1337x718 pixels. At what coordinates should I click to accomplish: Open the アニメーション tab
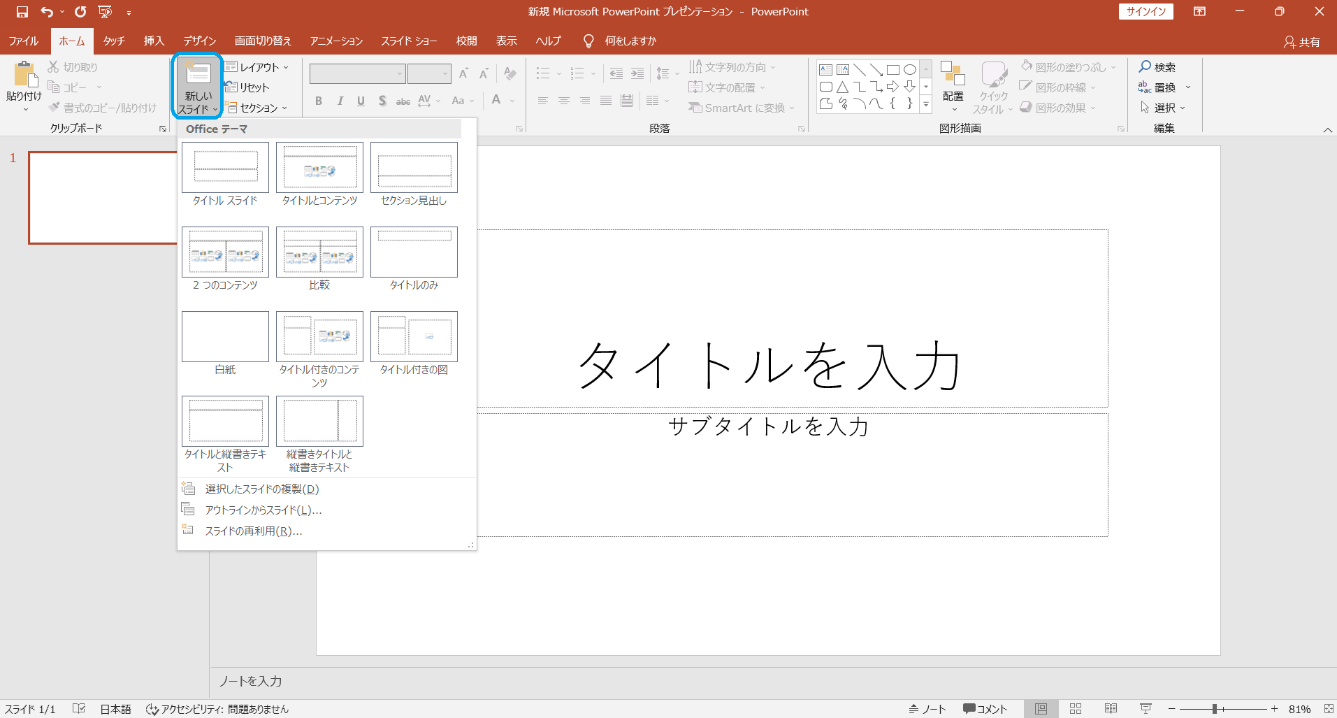[336, 41]
